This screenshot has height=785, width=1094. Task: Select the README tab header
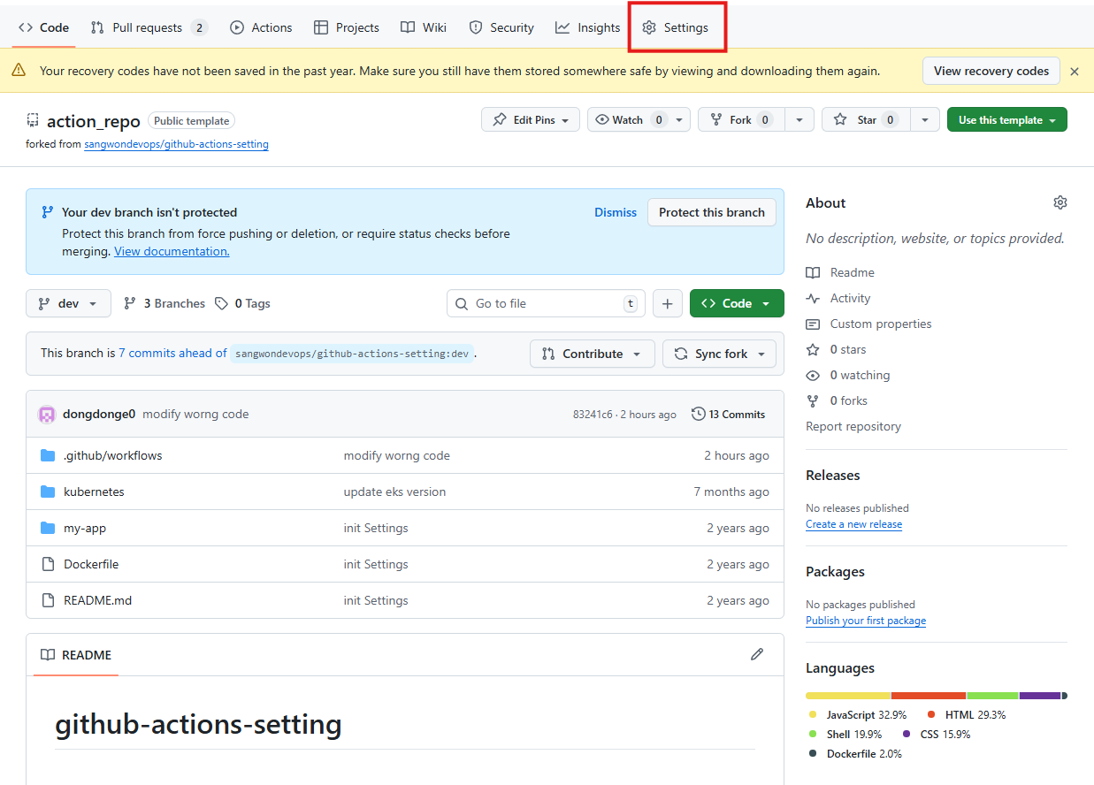coord(76,655)
